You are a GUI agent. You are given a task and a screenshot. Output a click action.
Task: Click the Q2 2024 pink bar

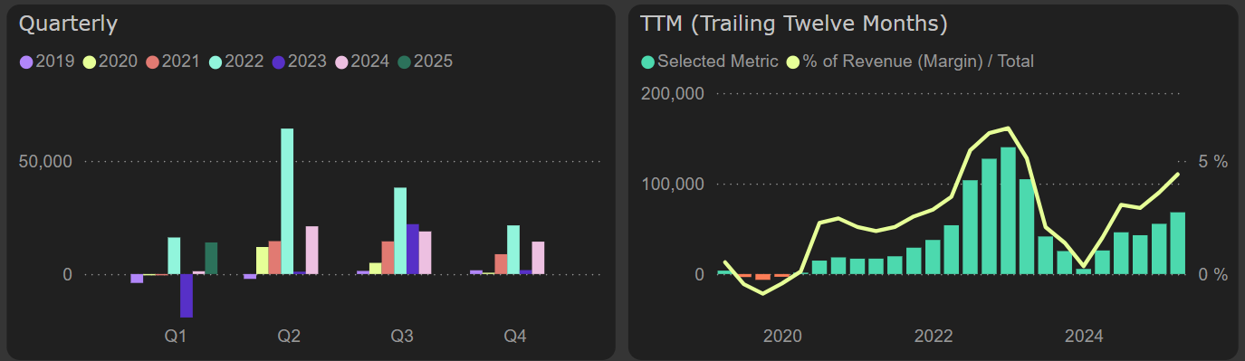(311, 250)
